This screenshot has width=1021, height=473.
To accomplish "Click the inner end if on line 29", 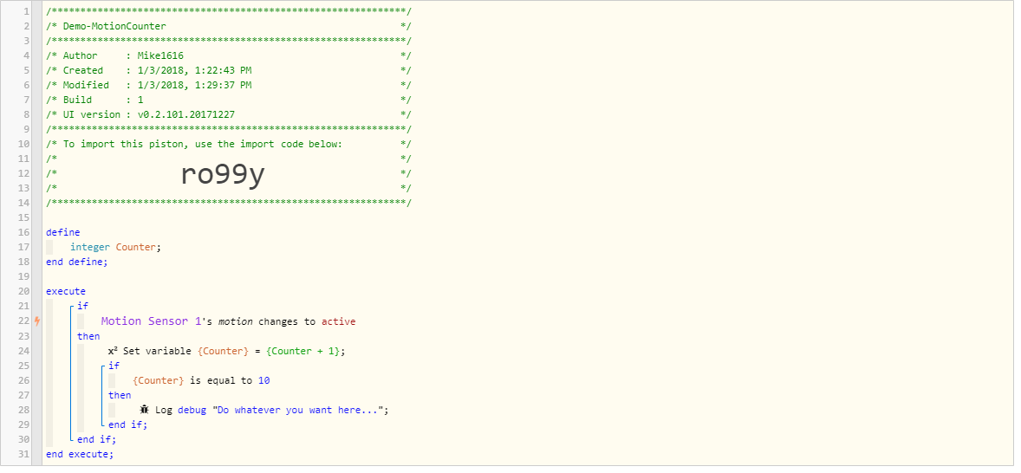I will [x=128, y=424].
